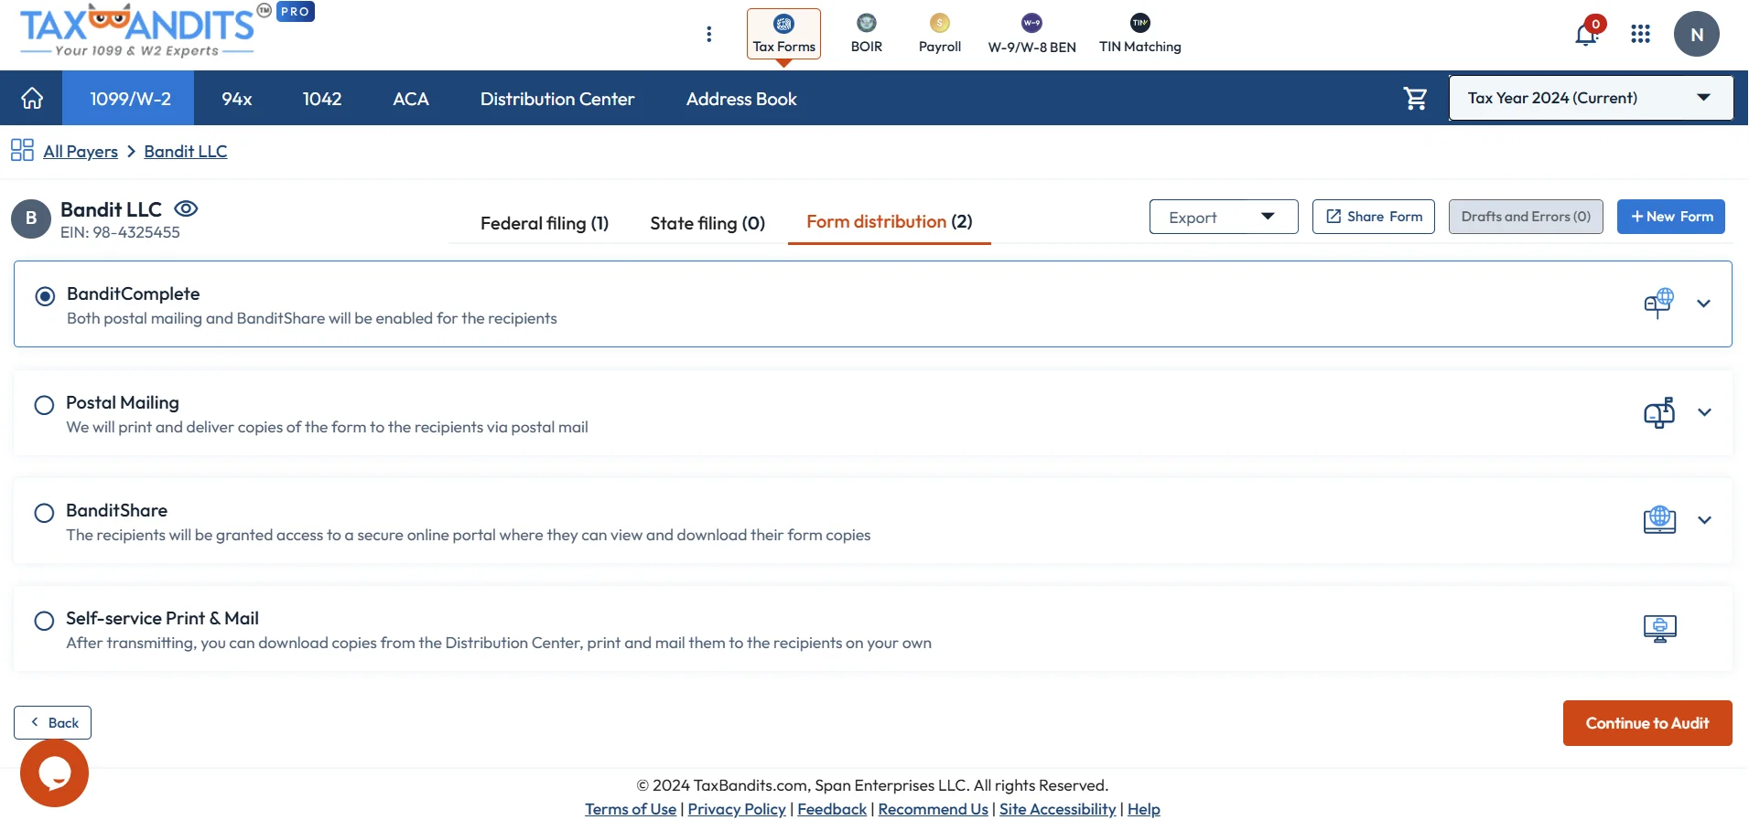Click the All Payers grid icon

click(x=22, y=150)
